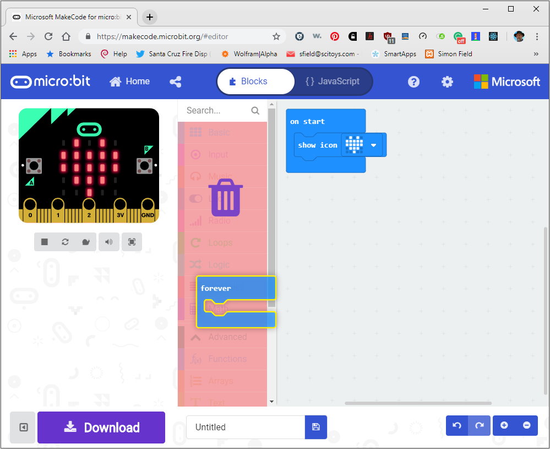This screenshot has height=449, width=550.
Task: Open the Apps bookmark
Action: coord(23,53)
